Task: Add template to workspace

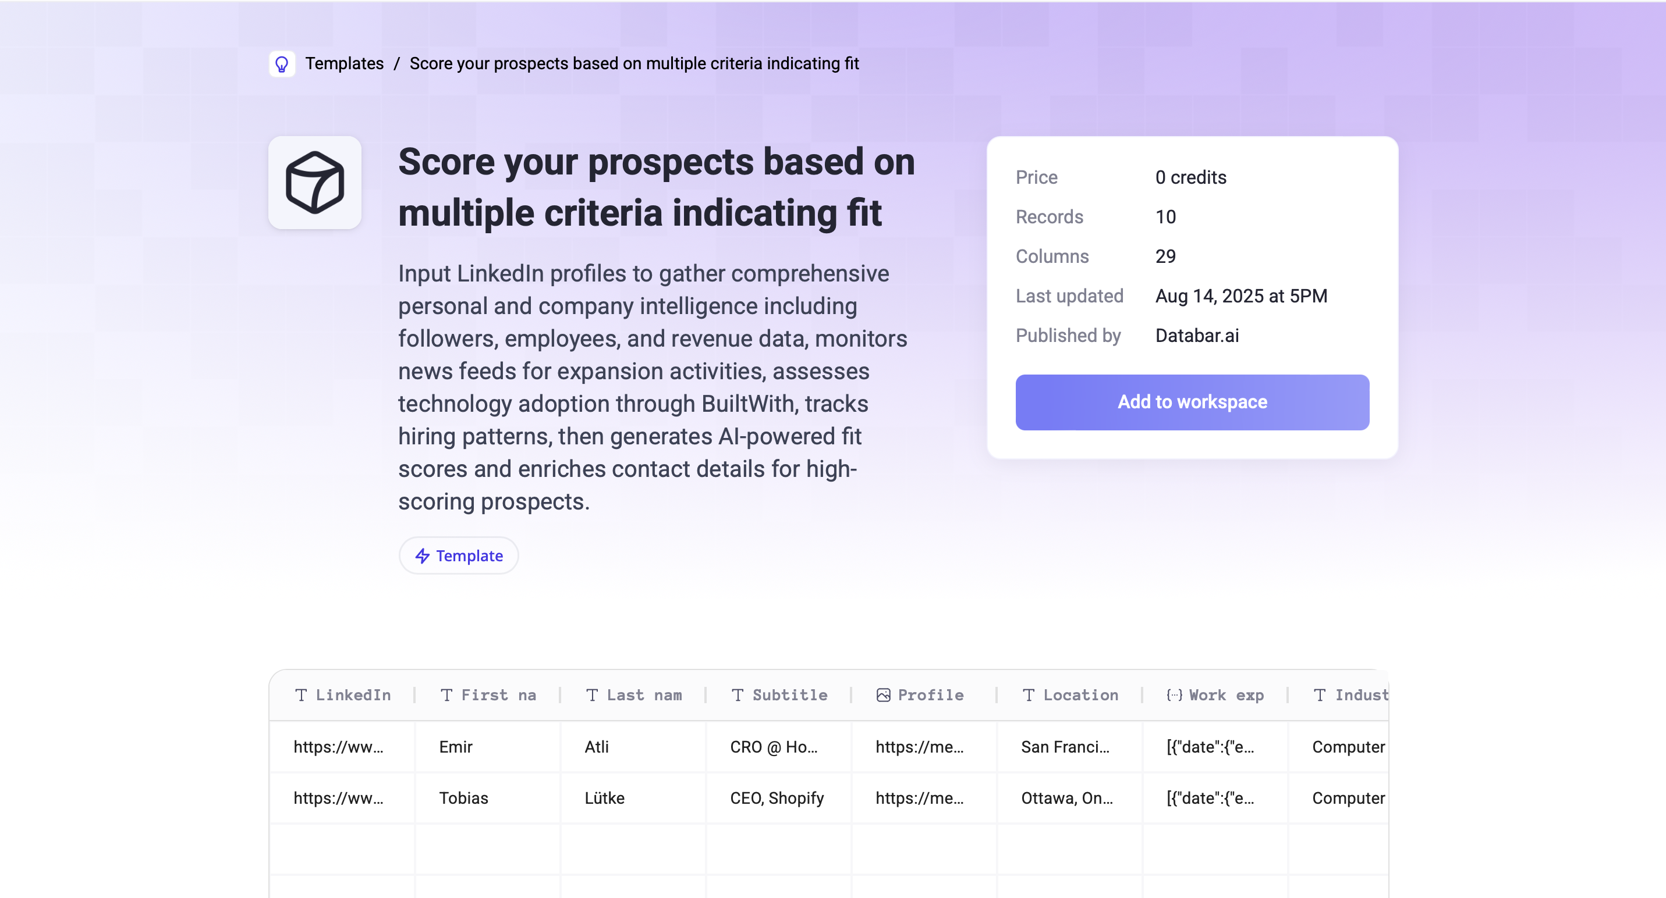Action: click(1192, 402)
